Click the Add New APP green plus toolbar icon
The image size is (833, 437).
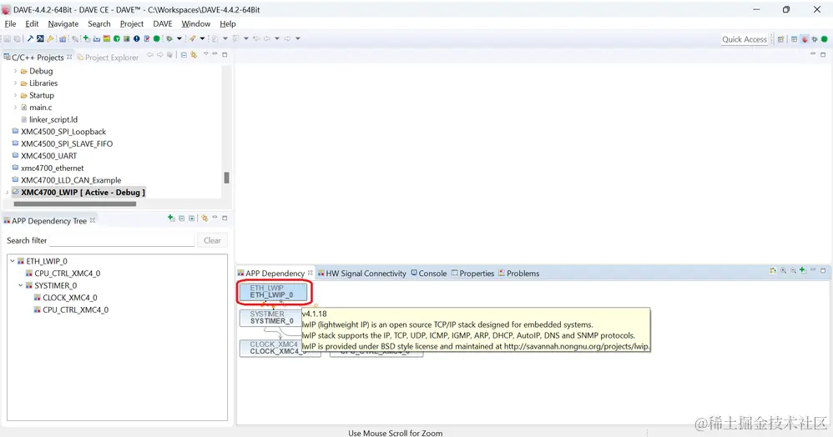86,38
